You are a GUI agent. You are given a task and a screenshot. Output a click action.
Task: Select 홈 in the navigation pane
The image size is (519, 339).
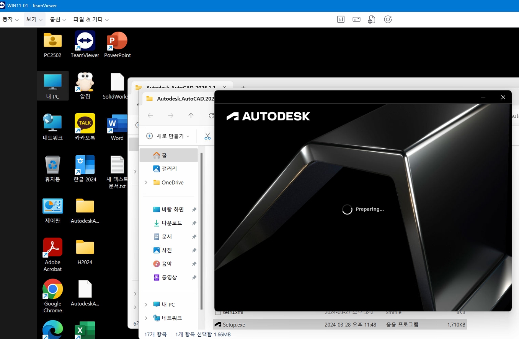[168, 155]
